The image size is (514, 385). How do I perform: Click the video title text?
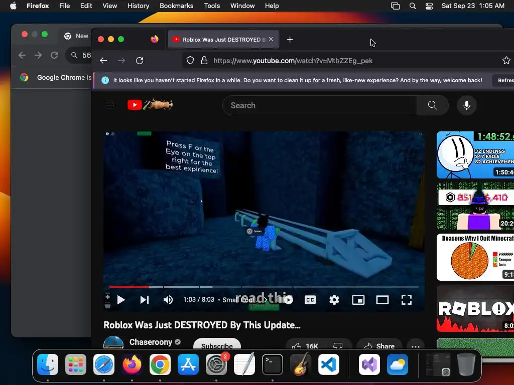[x=202, y=325]
